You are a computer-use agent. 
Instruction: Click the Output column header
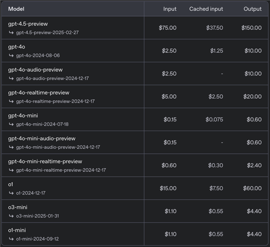[252, 9]
